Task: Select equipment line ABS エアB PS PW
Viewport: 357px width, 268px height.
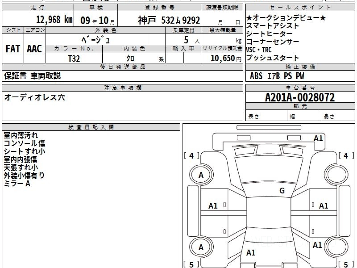Action: tap(277, 76)
